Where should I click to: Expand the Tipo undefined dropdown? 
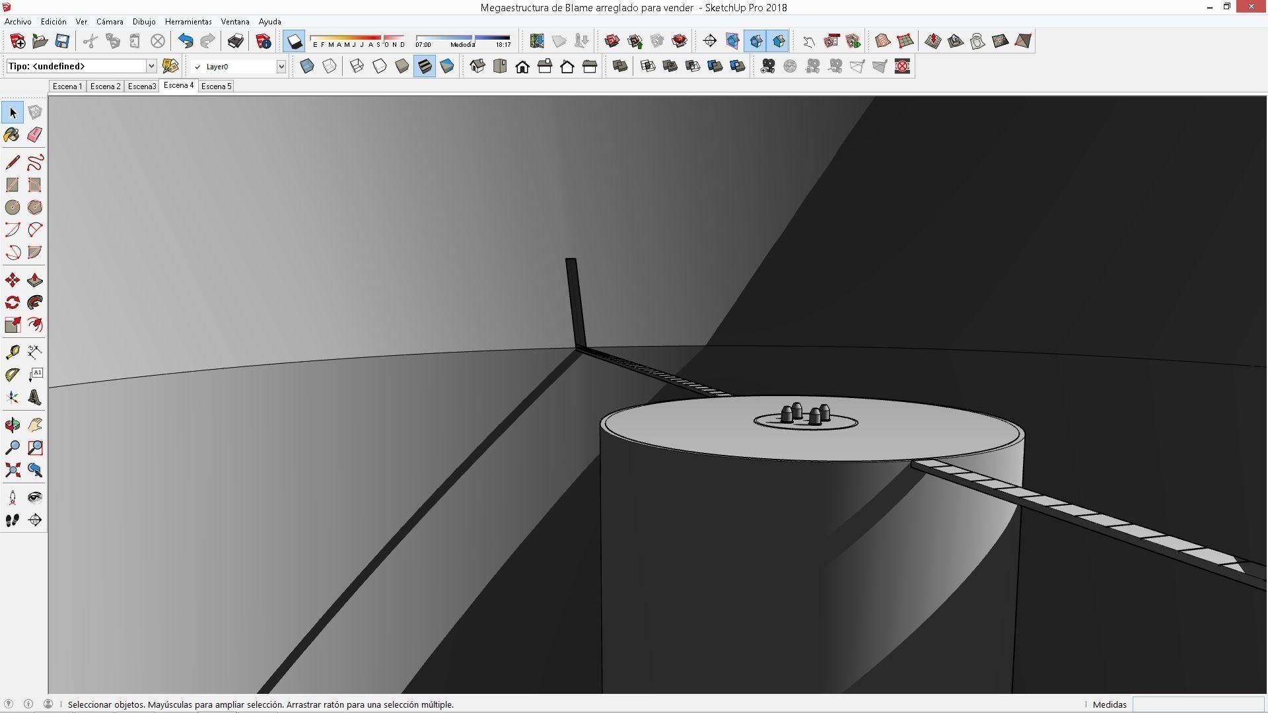click(x=151, y=66)
